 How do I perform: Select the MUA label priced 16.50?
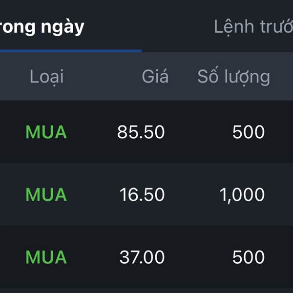(x=46, y=194)
